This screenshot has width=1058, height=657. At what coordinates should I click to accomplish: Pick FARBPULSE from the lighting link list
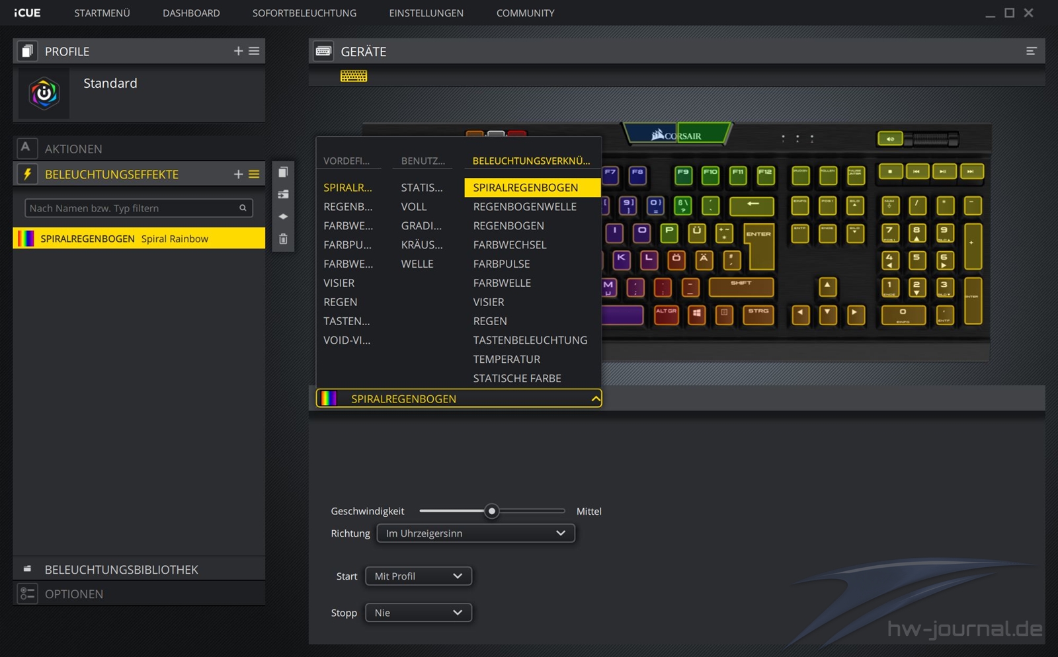tap(501, 264)
